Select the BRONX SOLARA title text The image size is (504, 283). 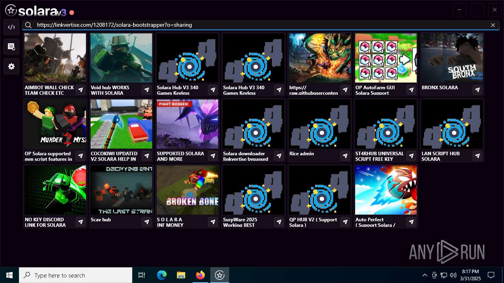click(x=440, y=88)
